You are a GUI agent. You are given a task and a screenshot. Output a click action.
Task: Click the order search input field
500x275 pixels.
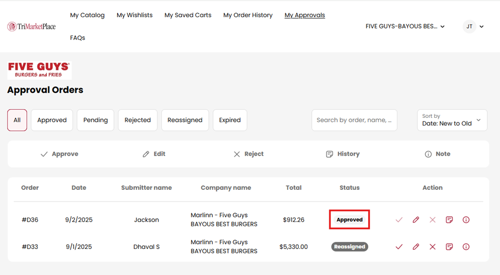click(x=354, y=120)
